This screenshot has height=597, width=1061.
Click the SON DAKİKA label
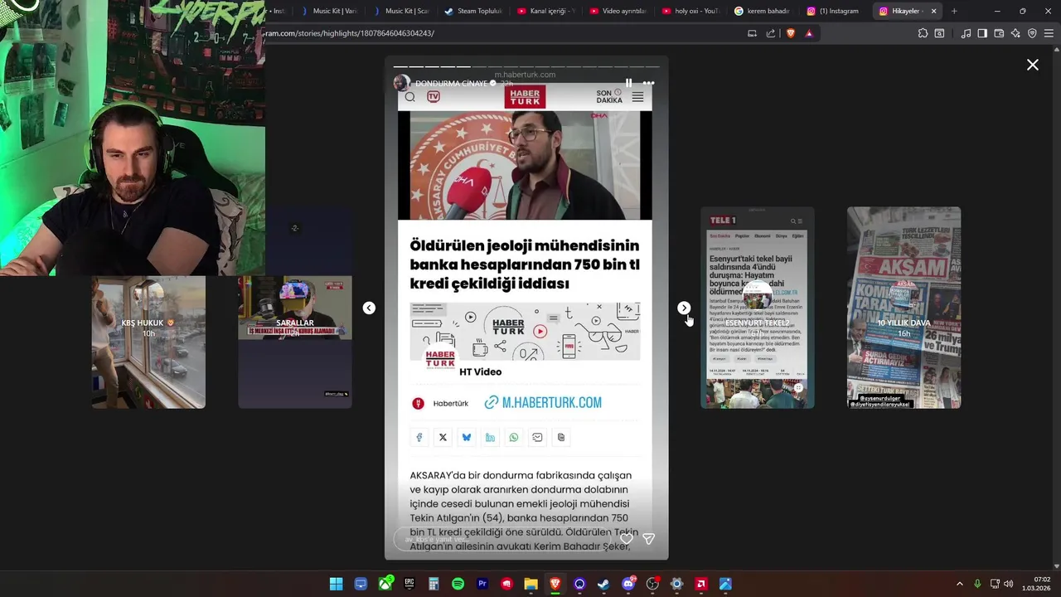[x=608, y=97]
